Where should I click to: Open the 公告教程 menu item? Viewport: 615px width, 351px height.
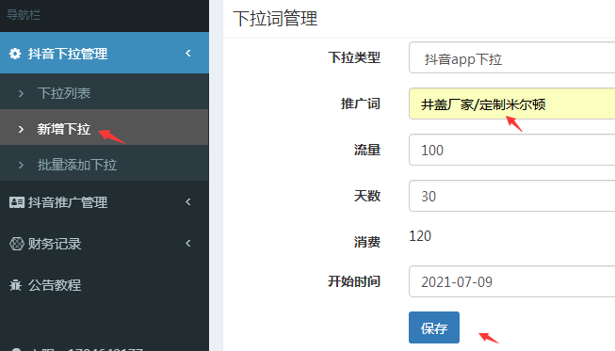tap(104, 285)
